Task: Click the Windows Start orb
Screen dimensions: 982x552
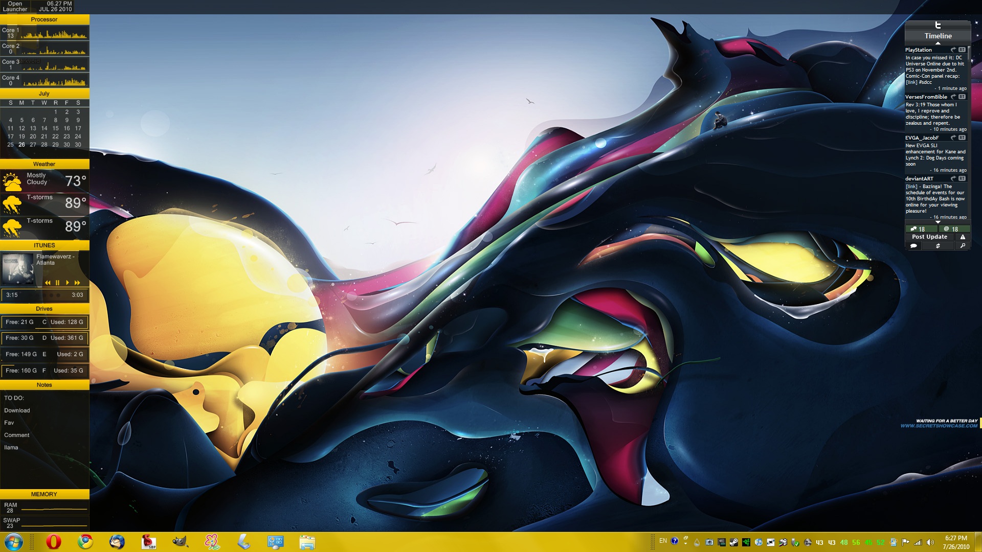Action: (14, 542)
